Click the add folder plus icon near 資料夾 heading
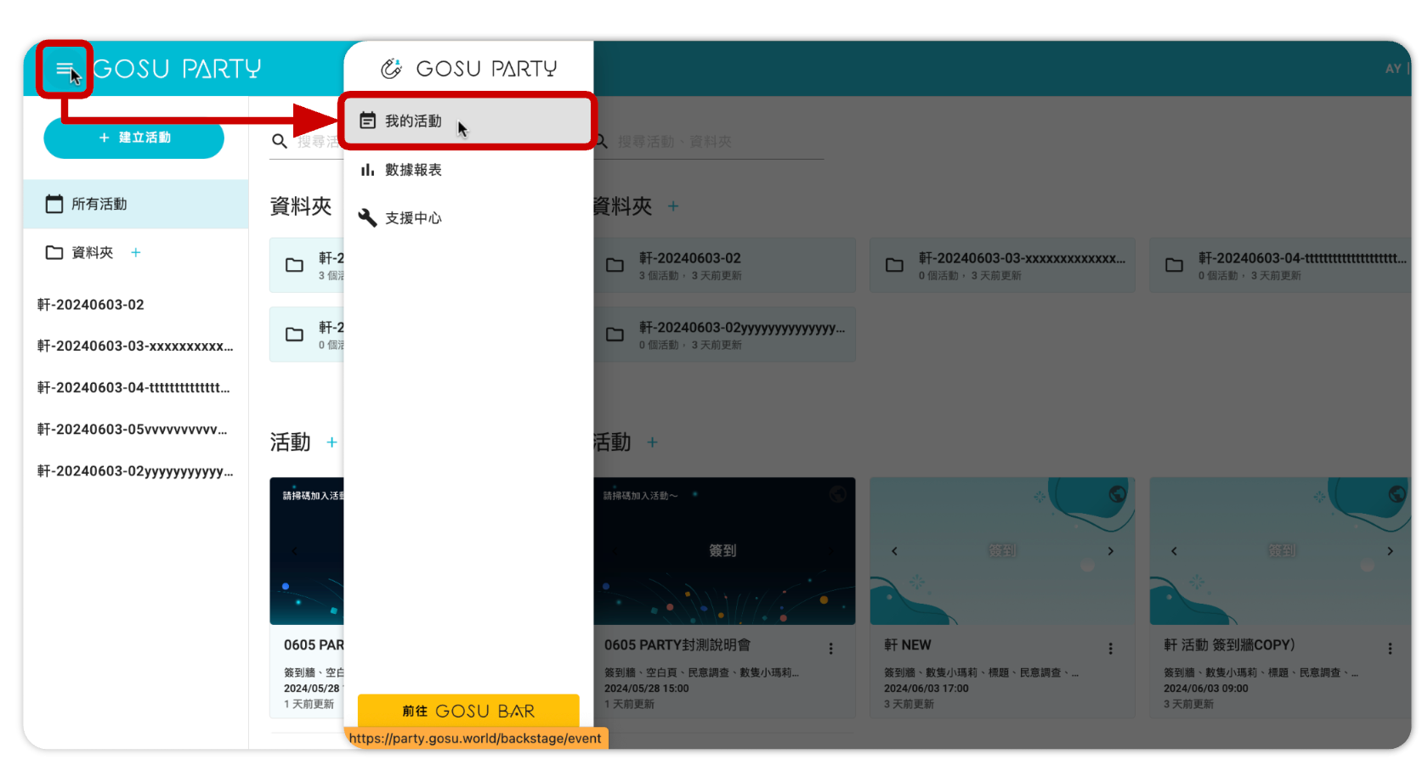Image resolution: width=1428 pixels, height=771 pixels. [x=673, y=206]
